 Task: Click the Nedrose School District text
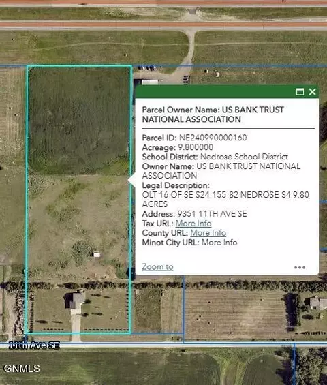244,157
